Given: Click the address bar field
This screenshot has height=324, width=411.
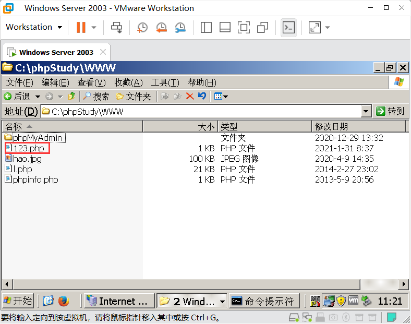Looking at the screenshot, I should (x=201, y=112).
